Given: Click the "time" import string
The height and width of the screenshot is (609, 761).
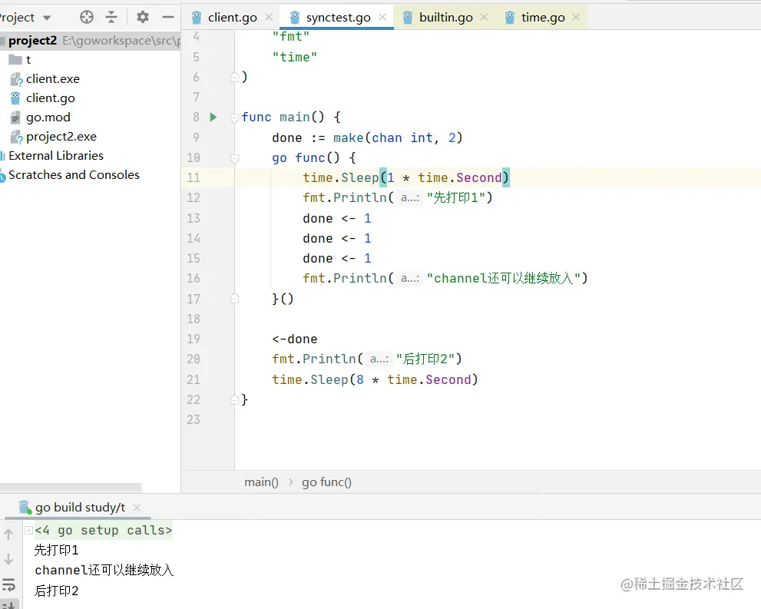Looking at the screenshot, I should tap(295, 58).
